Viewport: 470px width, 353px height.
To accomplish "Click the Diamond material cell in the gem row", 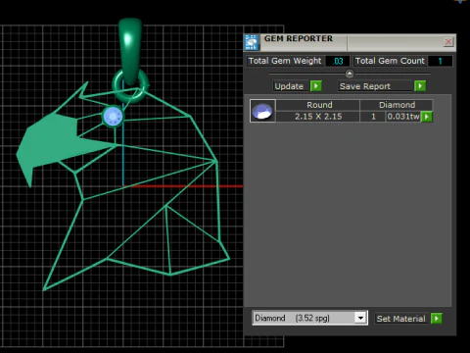I will [397, 105].
